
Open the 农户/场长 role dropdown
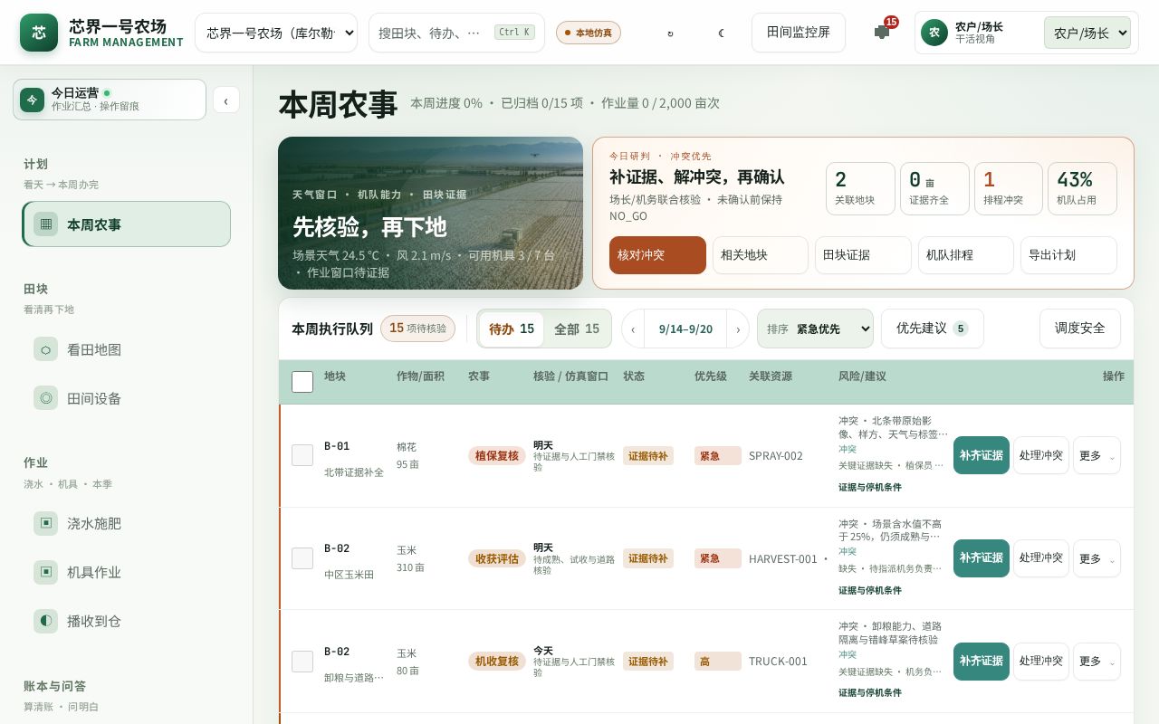(1087, 33)
